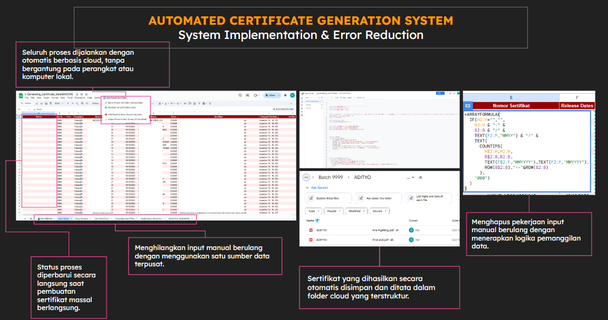
Task: Open the Type filter dropdown
Action: coord(313,211)
